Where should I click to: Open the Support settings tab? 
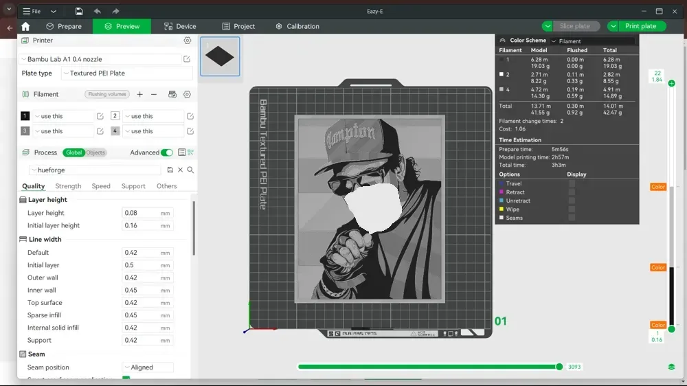coord(133,186)
